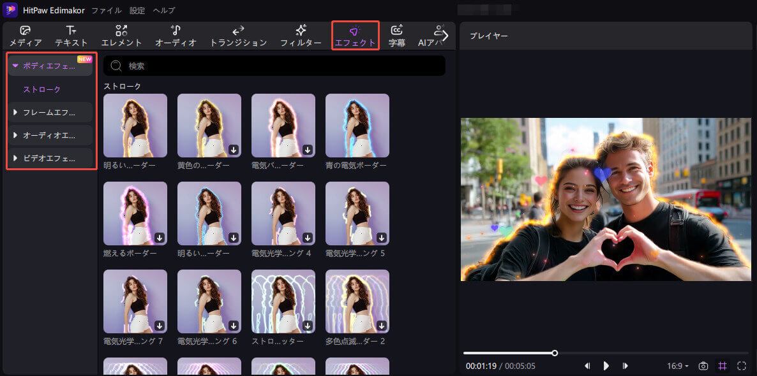Select the 電気光学...ング 5 thumbnail
The height and width of the screenshot is (376, 757).
(x=357, y=213)
